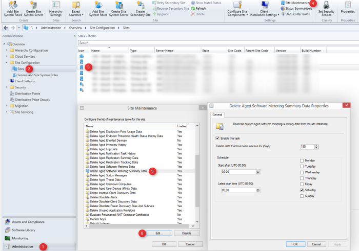Refresh the Sites list
Screen dimensions: 359x251
198,9
